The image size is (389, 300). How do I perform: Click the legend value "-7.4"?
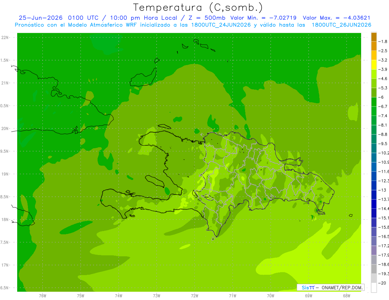point(383,116)
